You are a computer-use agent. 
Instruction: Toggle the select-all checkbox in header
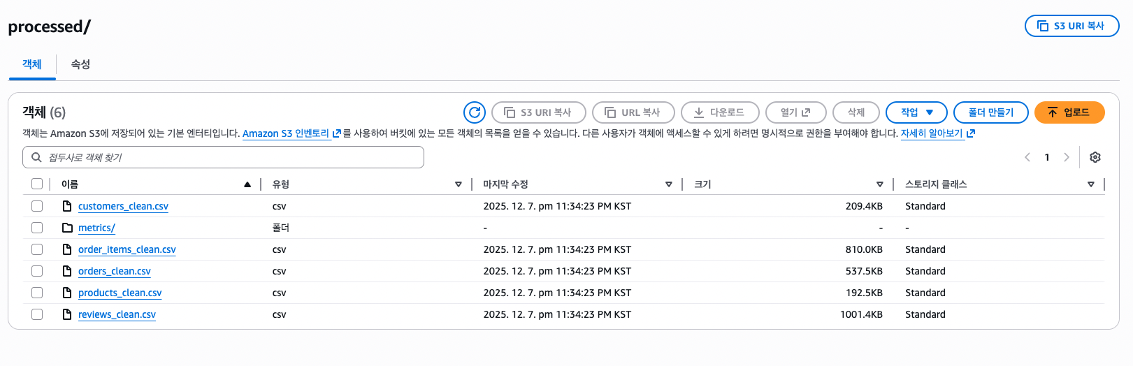click(37, 184)
